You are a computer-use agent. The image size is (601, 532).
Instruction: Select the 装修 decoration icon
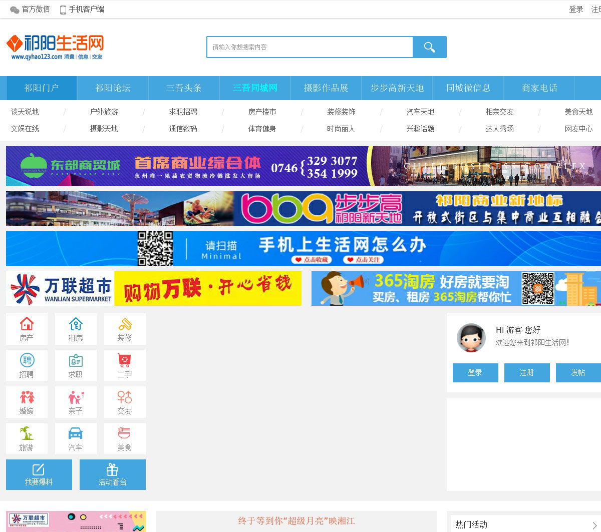tap(125, 329)
